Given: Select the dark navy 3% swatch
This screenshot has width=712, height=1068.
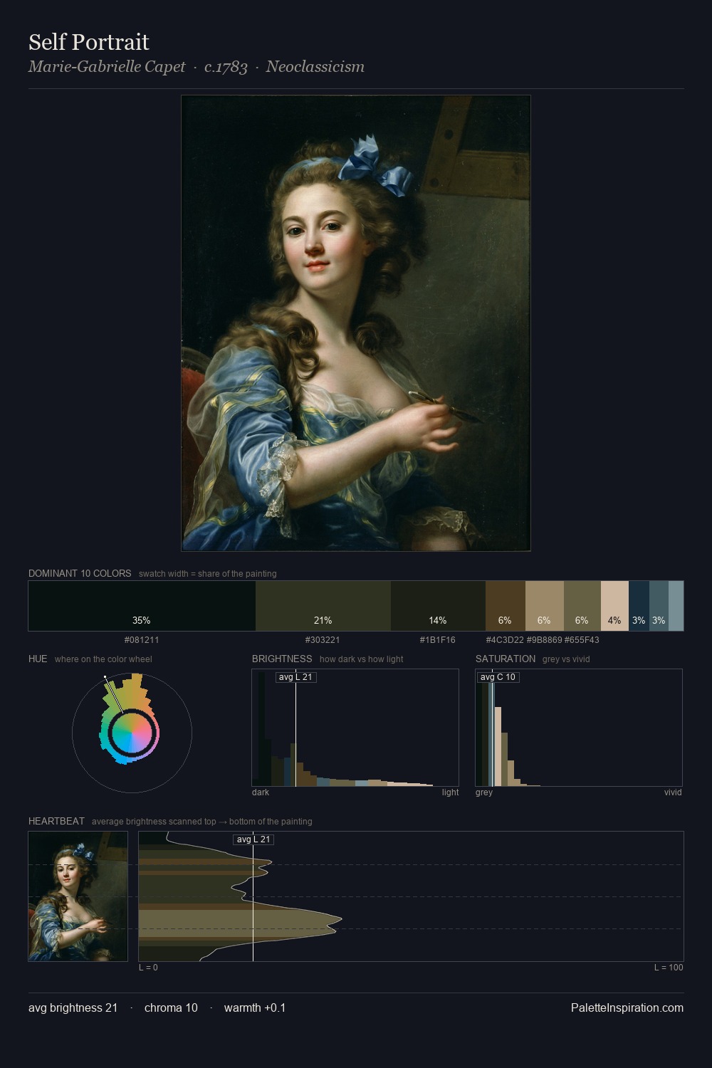Looking at the screenshot, I should [x=639, y=606].
